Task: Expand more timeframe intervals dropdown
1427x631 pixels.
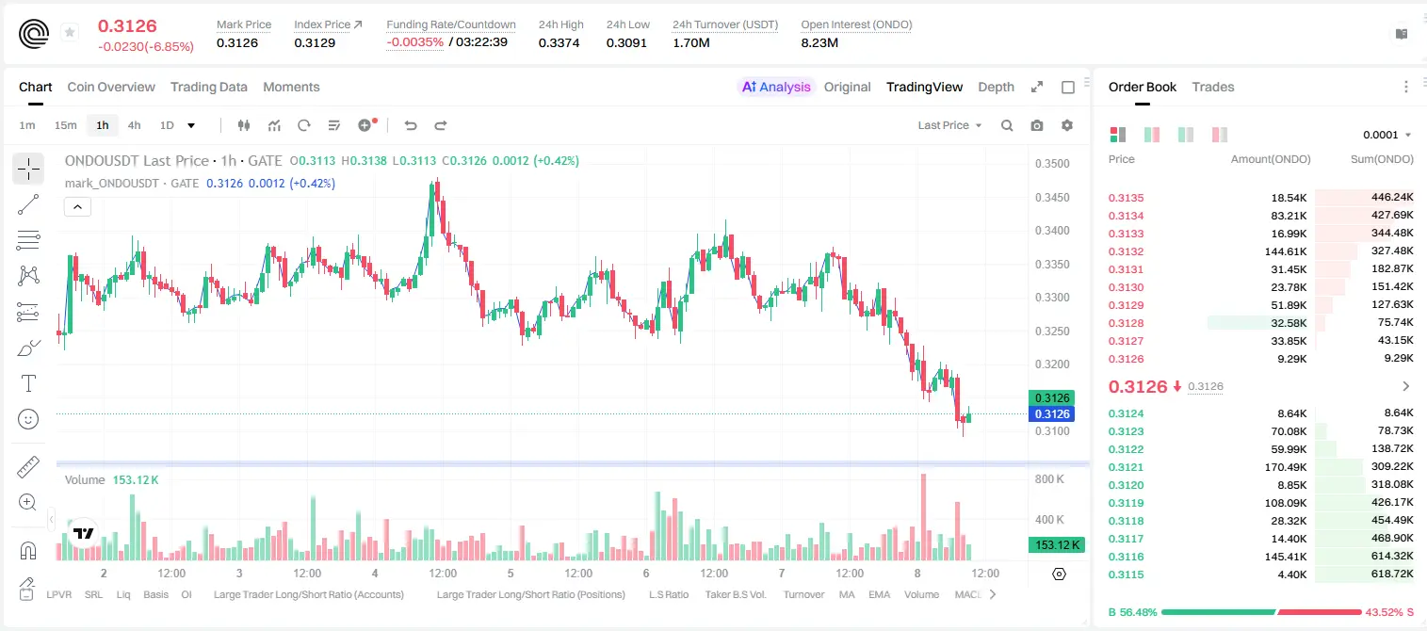Action: (x=191, y=125)
